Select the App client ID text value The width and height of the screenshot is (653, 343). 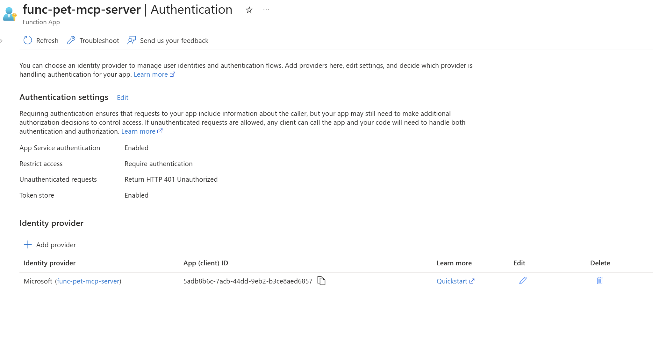pyautogui.click(x=248, y=281)
